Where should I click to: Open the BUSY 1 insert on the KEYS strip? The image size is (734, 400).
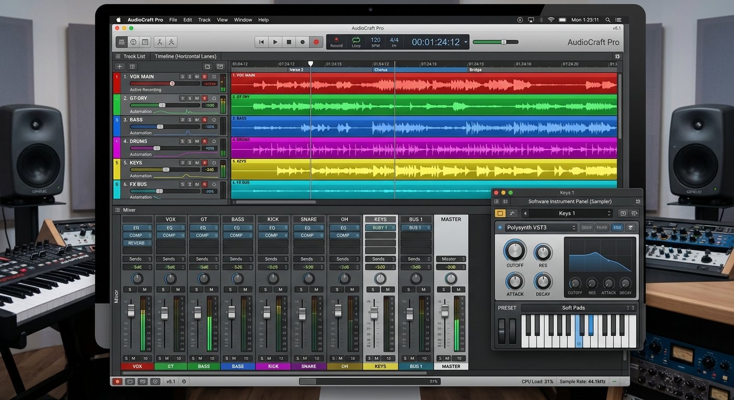coord(381,228)
